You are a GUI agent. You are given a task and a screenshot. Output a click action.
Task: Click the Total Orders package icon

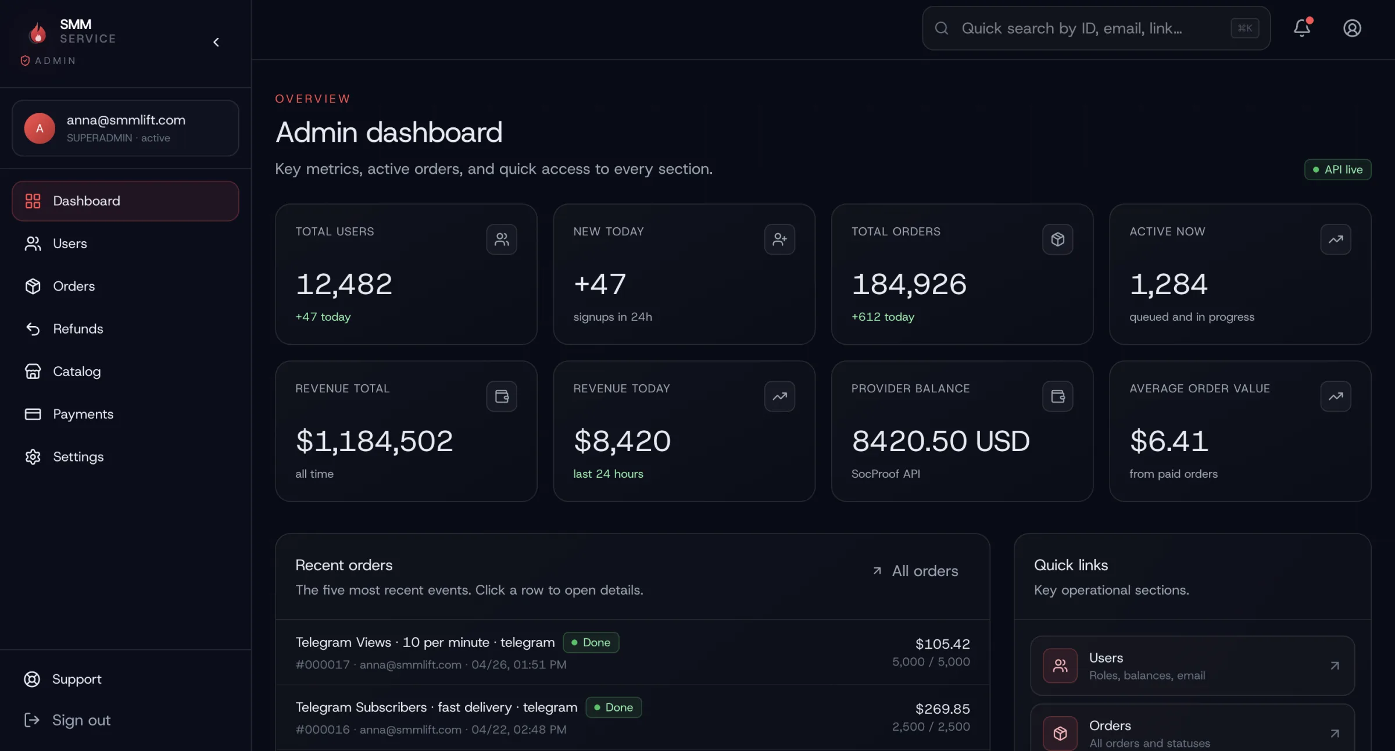1057,239
